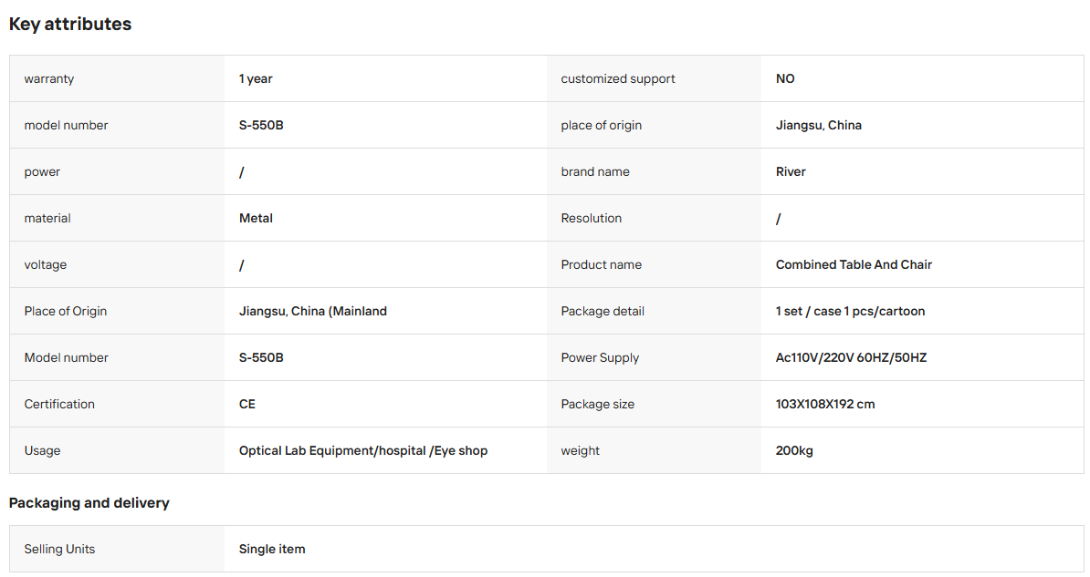Click the Selling Units label

point(59,550)
